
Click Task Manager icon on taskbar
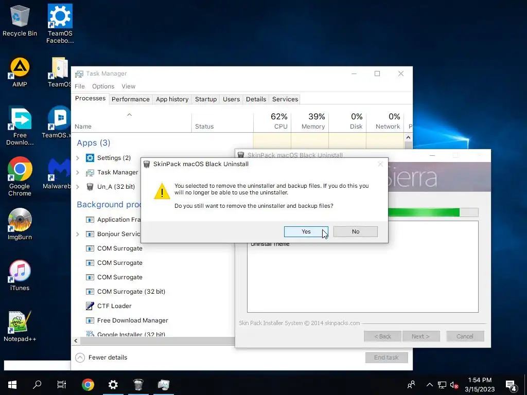click(164, 385)
